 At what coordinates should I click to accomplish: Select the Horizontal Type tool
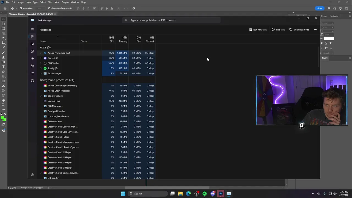tap(3, 67)
